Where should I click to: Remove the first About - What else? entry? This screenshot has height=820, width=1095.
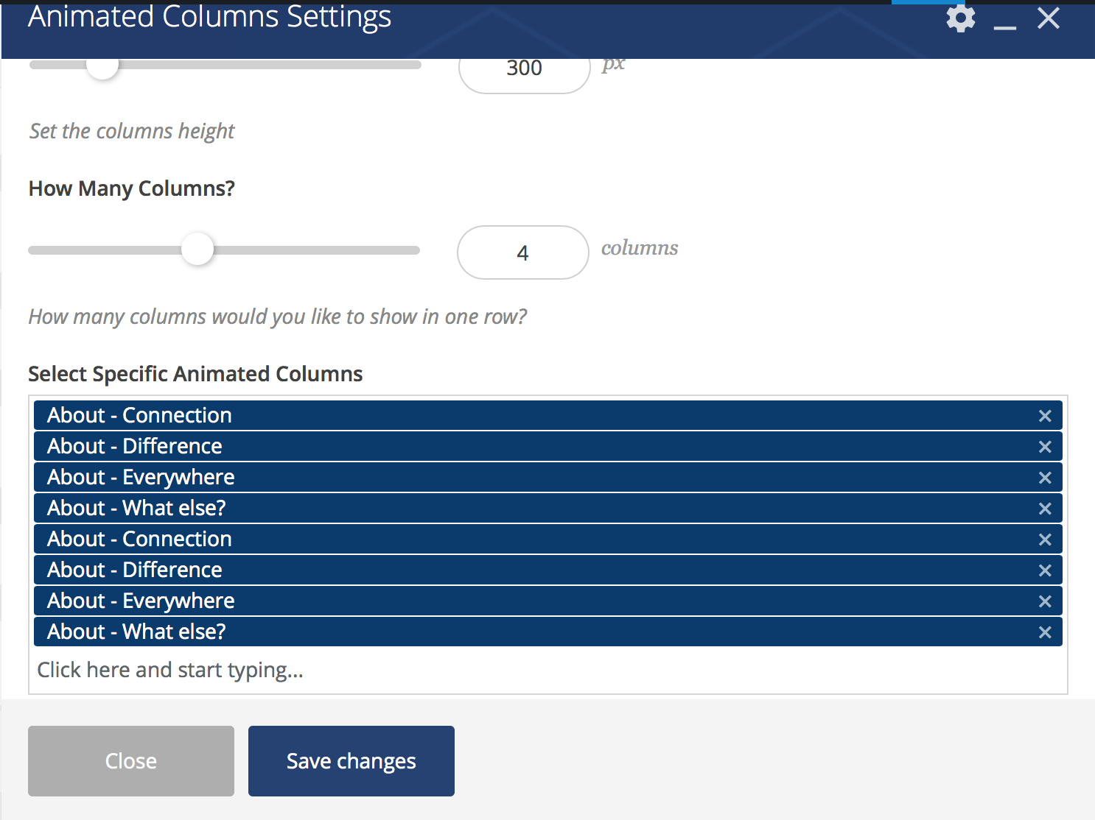(1044, 509)
